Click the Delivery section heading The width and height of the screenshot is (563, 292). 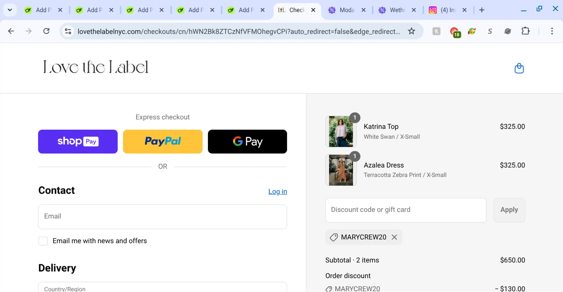57,268
